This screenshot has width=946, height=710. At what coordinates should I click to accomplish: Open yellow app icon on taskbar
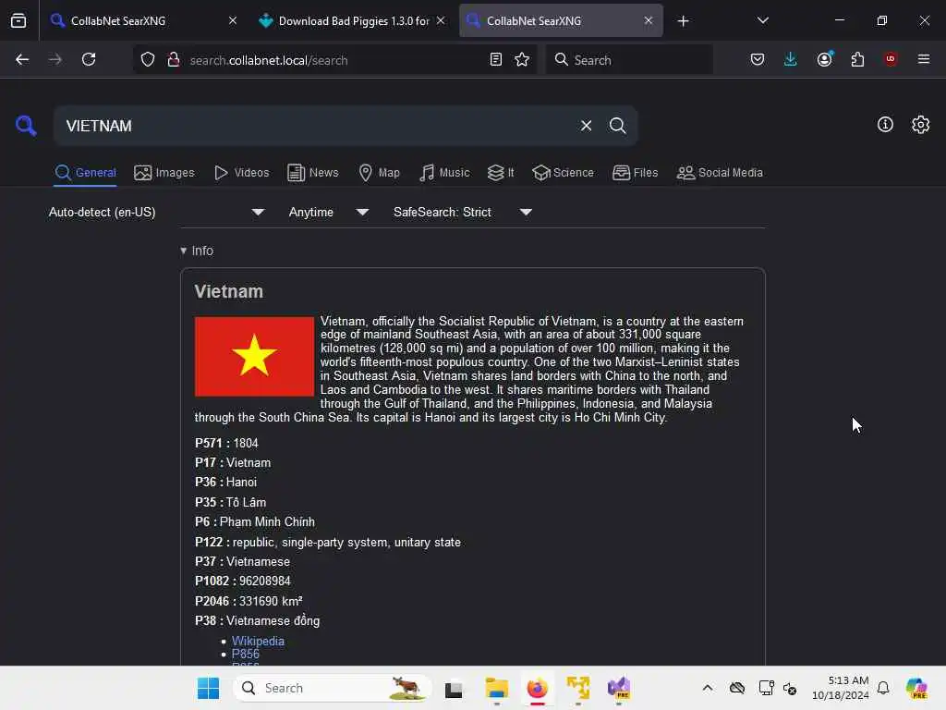[x=577, y=688]
